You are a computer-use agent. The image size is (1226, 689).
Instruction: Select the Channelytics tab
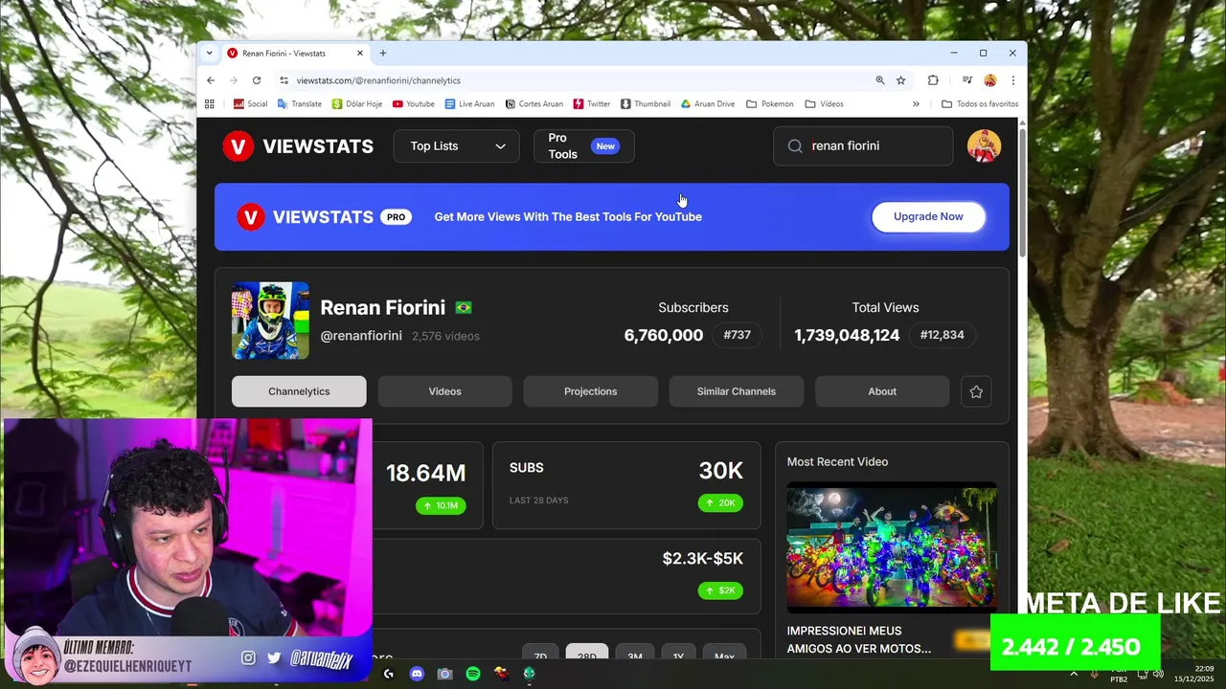click(299, 391)
